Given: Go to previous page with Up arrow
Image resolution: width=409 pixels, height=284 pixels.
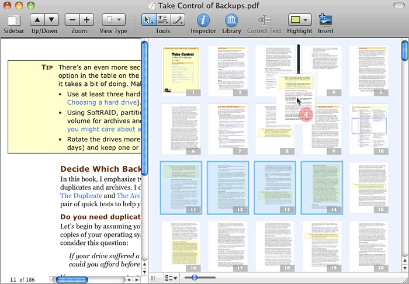Looking at the screenshot, I should click(37, 19).
